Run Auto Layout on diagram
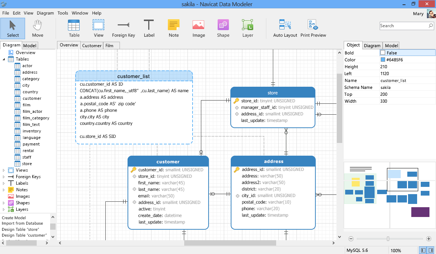The image size is (436, 254). pos(285,28)
